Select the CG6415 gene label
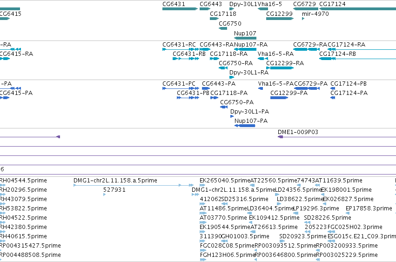 click(10, 13)
